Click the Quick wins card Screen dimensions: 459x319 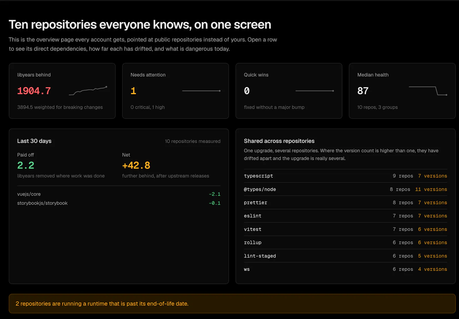(x=289, y=91)
